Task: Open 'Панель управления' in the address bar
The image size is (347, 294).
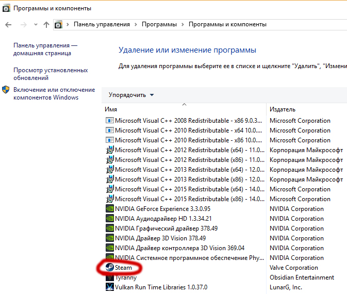Action: (102, 24)
